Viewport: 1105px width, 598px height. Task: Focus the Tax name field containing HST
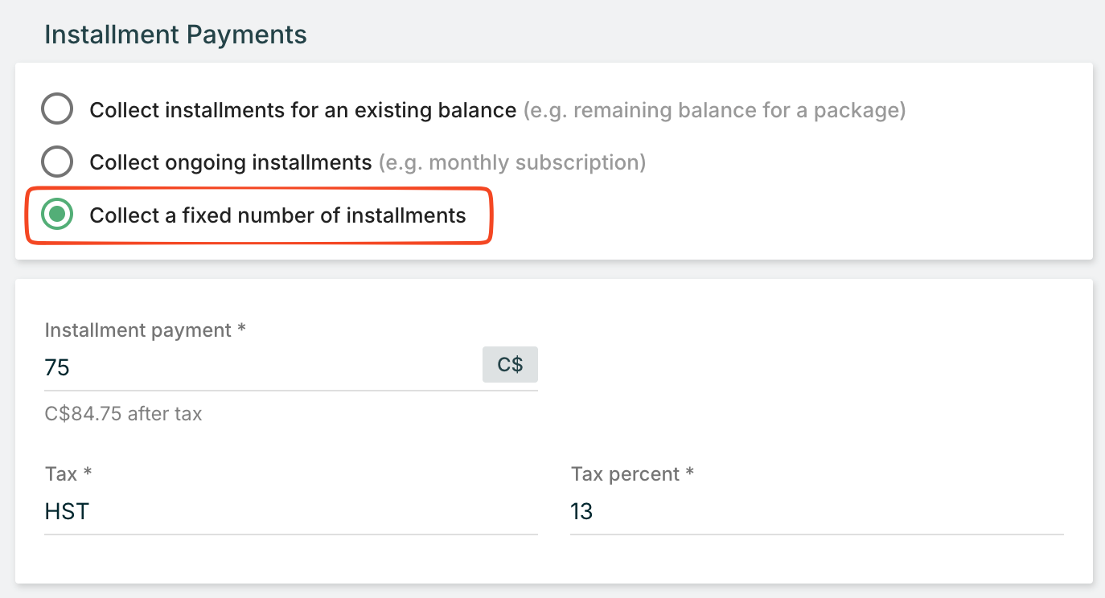(x=290, y=511)
